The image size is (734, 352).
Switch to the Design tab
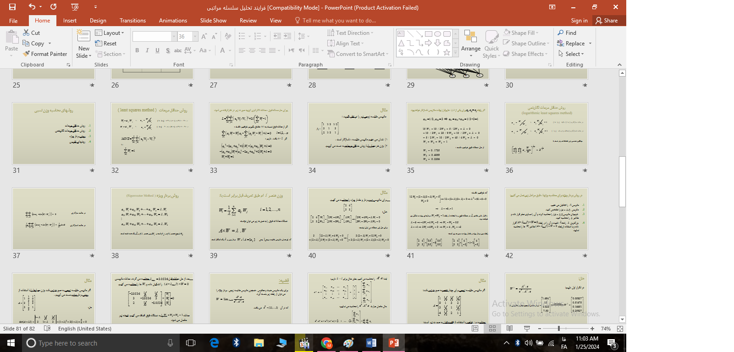[98, 21]
